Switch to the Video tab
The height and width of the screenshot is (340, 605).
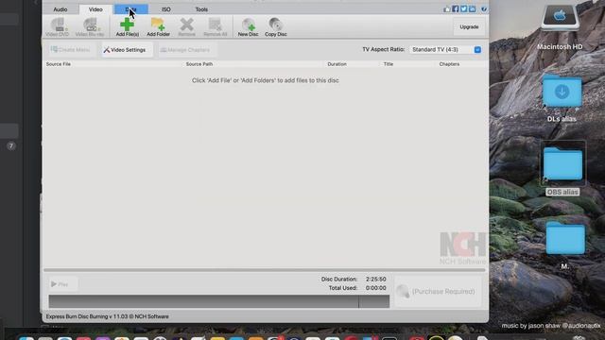click(x=95, y=9)
